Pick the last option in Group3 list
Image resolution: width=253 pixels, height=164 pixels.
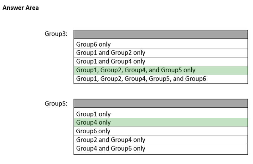141,78
